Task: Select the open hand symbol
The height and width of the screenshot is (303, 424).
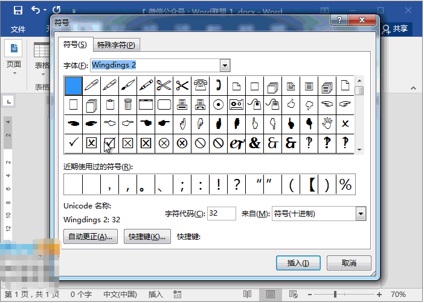Action: pos(327,123)
